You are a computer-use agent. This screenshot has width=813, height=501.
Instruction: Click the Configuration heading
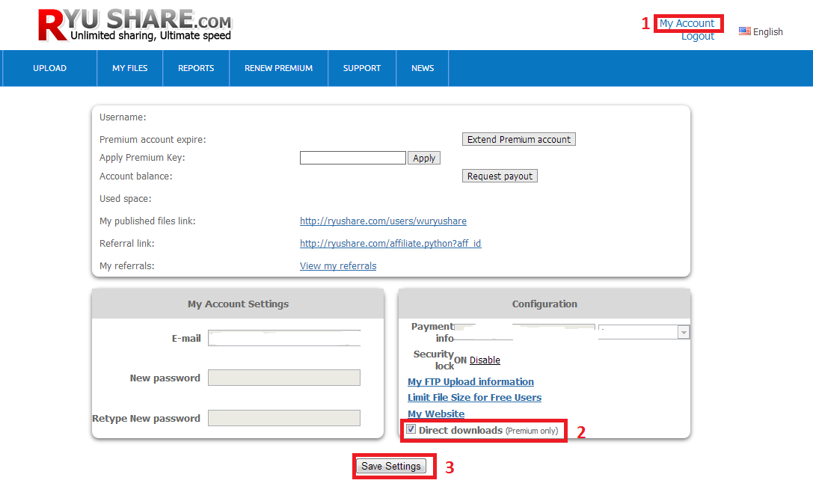click(x=544, y=304)
